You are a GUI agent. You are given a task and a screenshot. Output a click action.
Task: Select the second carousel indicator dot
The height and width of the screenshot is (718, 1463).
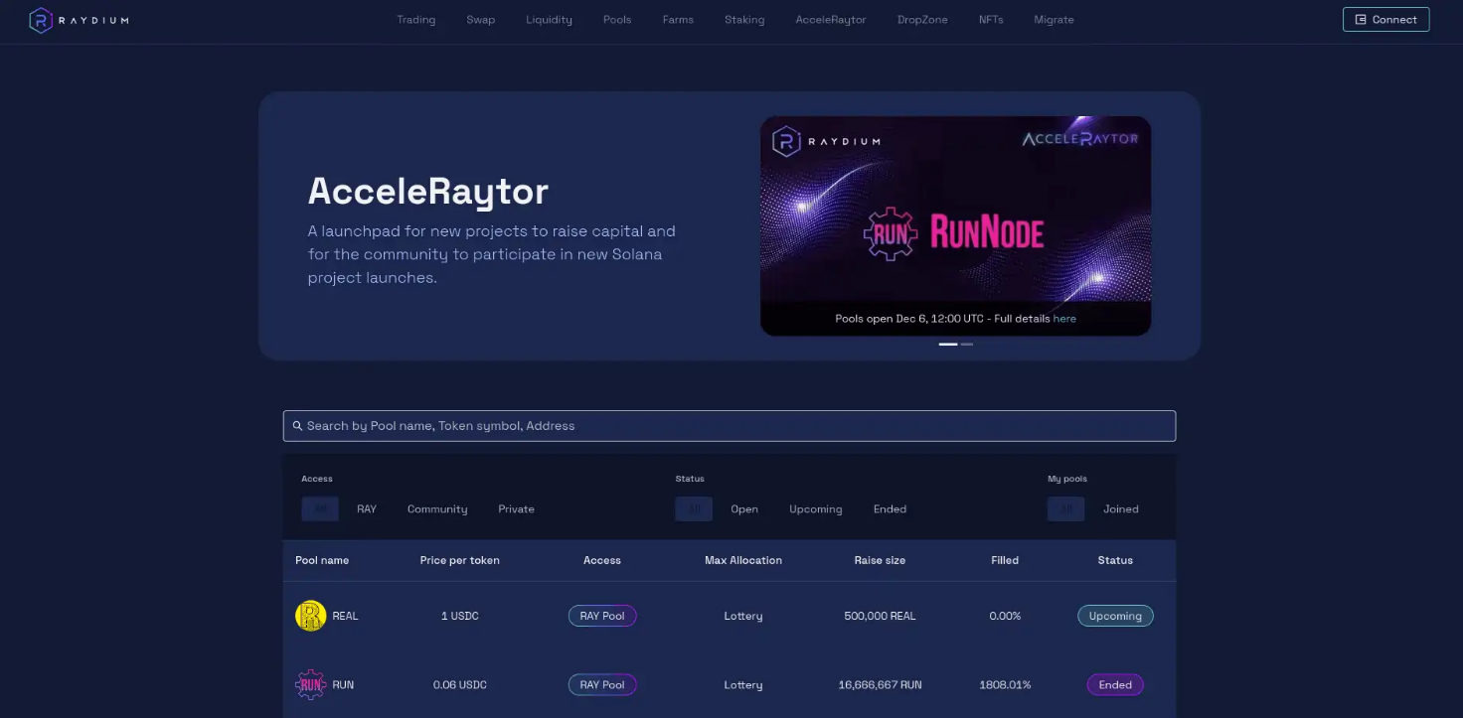pyautogui.click(x=966, y=344)
